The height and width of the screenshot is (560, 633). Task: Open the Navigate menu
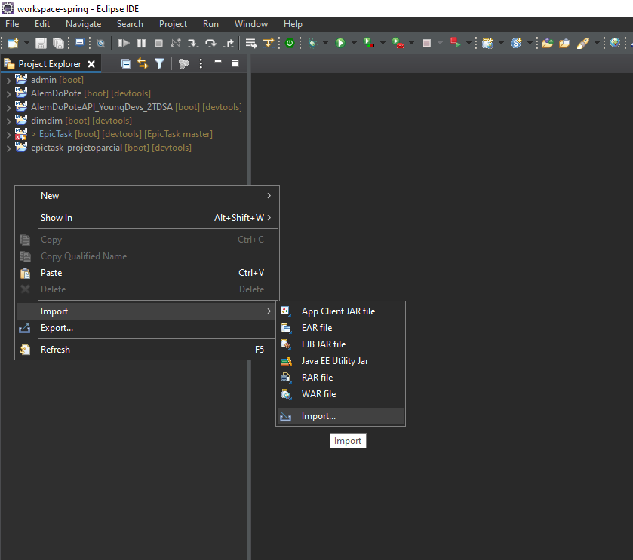tap(83, 24)
